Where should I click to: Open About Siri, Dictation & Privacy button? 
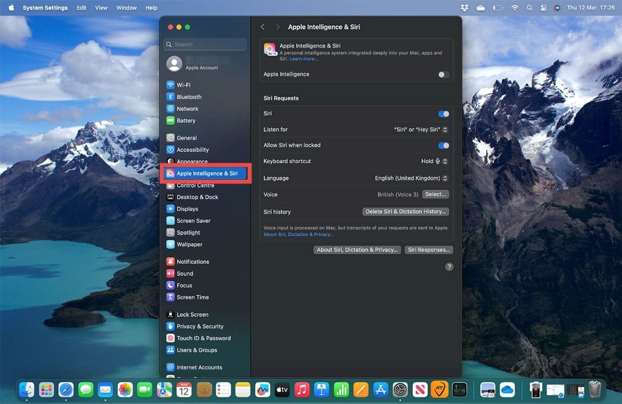[x=357, y=250]
